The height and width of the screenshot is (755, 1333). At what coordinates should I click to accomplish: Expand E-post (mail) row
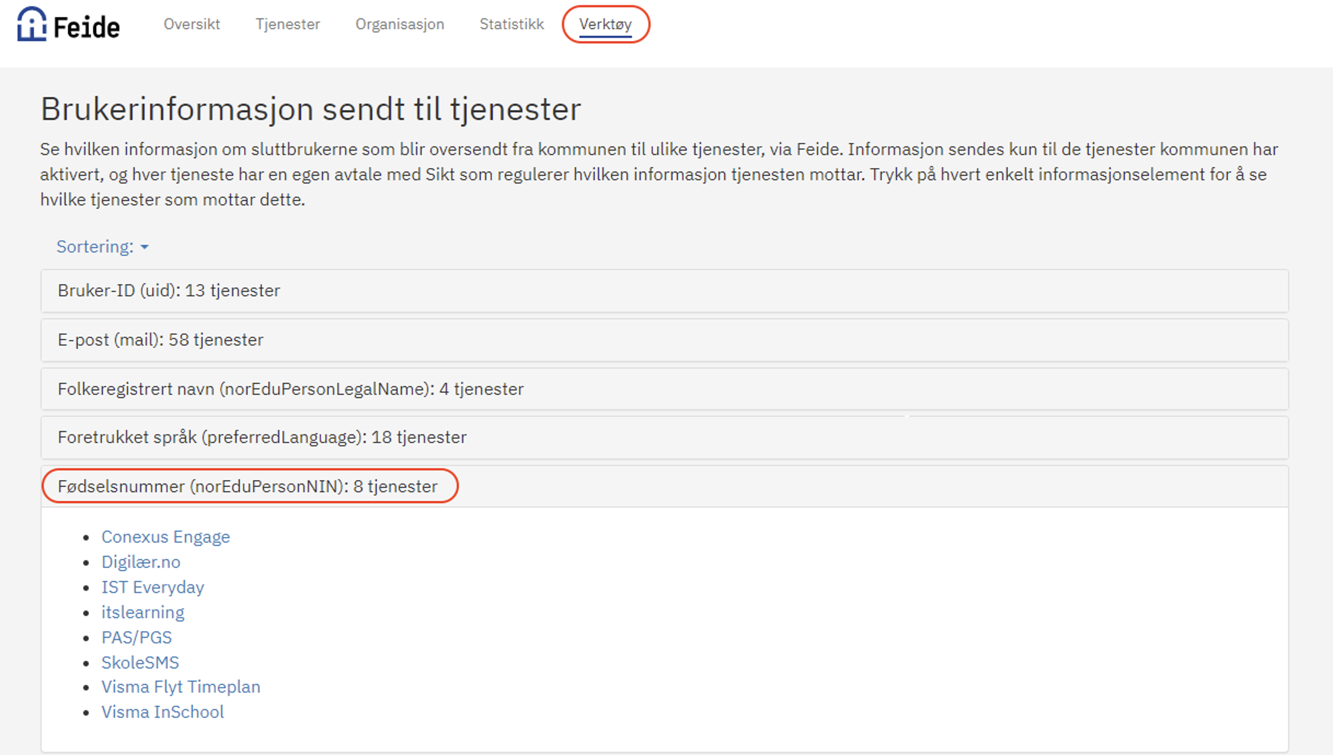(x=664, y=340)
